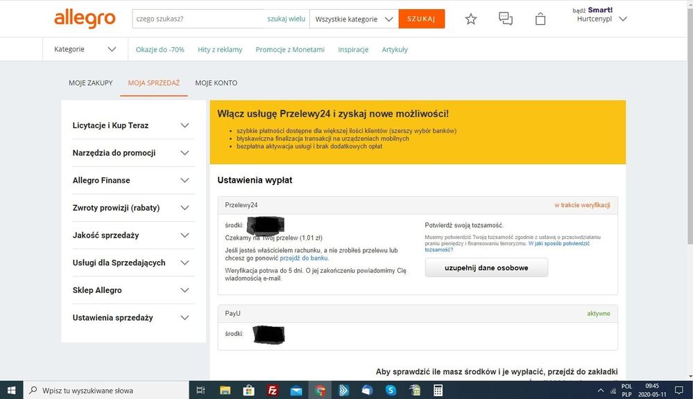Select the MOJA SPRZEDAŻ tab
The height and width of the screenshot is (399, 693).
154,83
